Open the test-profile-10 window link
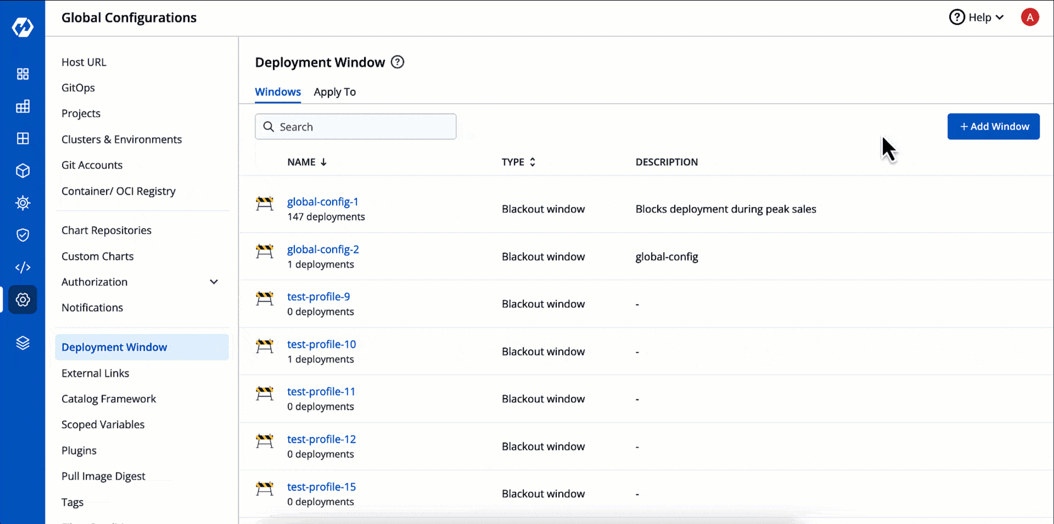1054x524 pixels. click(321, 344)
